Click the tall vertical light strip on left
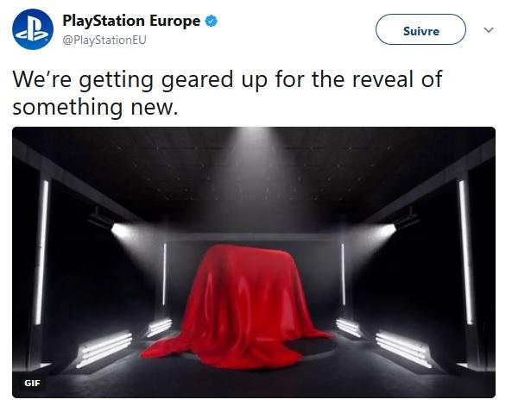512x412 pixels. 41,252
